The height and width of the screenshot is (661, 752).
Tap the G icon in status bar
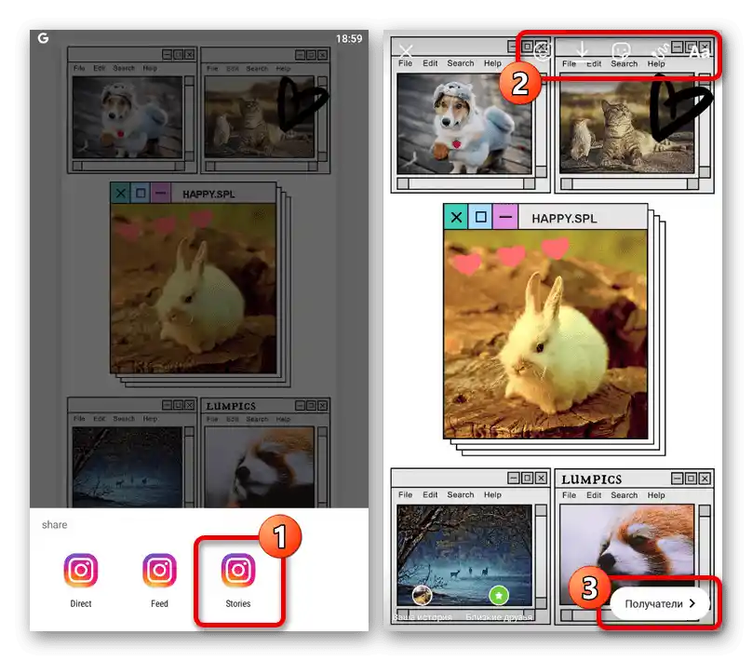[x=43, y=38]
